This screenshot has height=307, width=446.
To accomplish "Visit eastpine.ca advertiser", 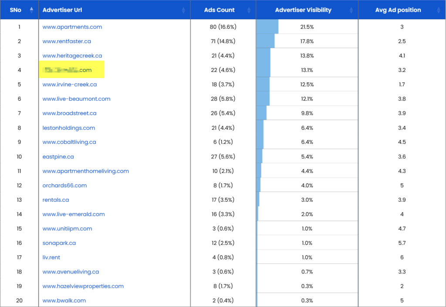I will coord(58,157).
